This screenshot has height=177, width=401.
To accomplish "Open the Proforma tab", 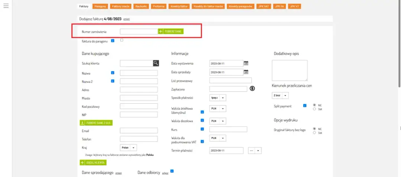I will [159, 7].
